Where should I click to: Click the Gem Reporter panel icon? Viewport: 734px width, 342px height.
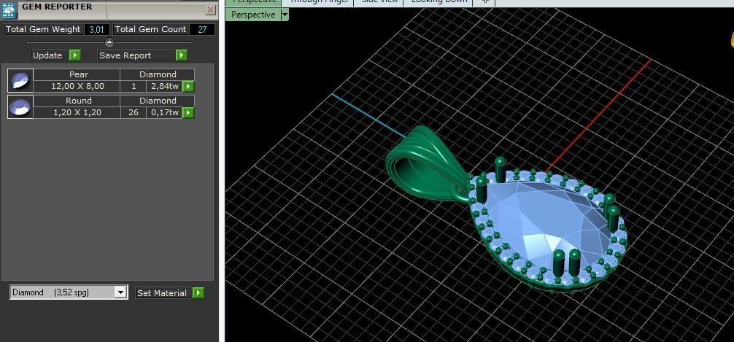9,9
